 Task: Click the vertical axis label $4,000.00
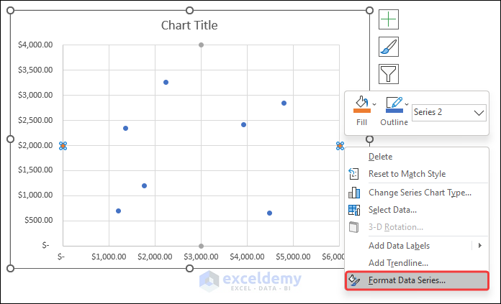tap(35, 45)
